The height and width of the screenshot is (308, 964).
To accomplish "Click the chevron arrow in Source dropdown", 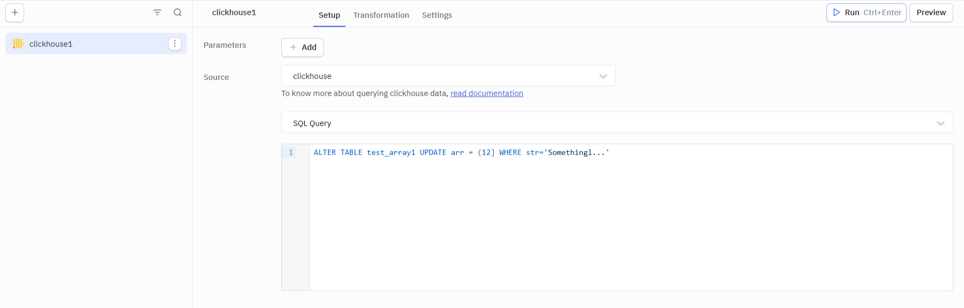I will point(603,76).
